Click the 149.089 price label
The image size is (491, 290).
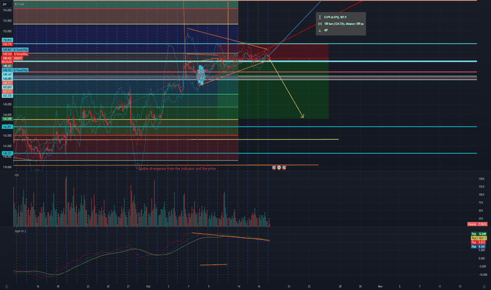pos(7,79)
